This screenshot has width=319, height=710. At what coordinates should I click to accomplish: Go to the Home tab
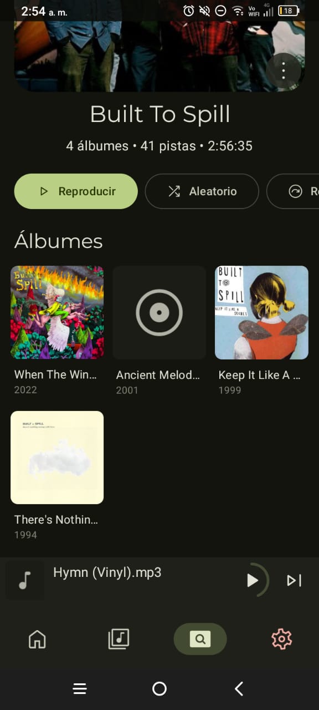coord(37,639)
